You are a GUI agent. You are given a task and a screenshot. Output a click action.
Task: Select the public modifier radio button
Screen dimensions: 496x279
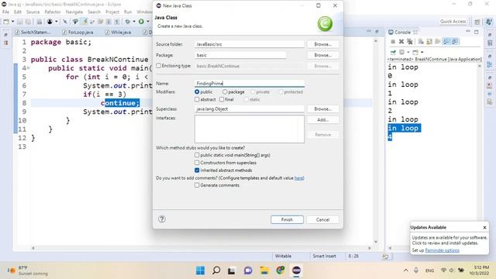(197, 91)
